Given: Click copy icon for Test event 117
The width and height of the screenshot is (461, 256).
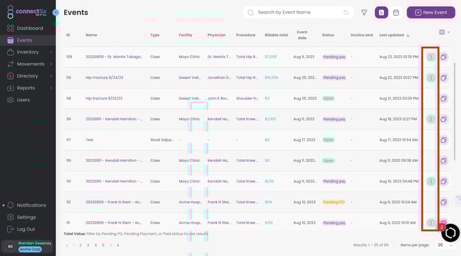Looking at the screenshot, I should (x=444, y=140).
